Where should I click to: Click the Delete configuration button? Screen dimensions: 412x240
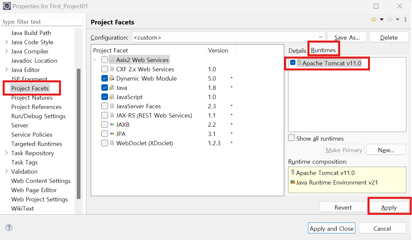click(x=389, y=37)
